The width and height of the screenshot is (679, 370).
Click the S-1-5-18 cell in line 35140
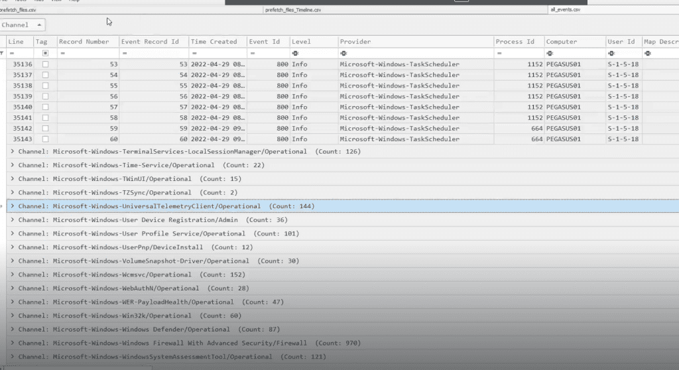(623, 107)
